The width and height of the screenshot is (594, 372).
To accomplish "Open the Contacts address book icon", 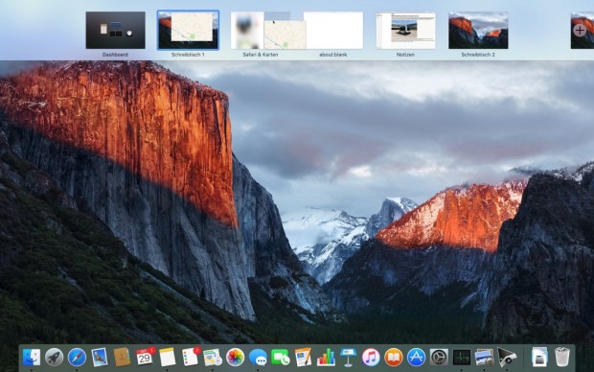I will pyautogui.click(x=122, y=358).
